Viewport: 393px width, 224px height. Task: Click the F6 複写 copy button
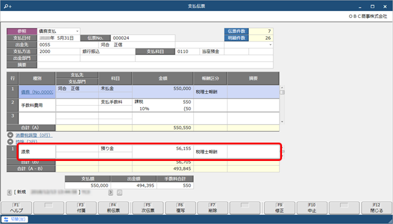point(180,208)
